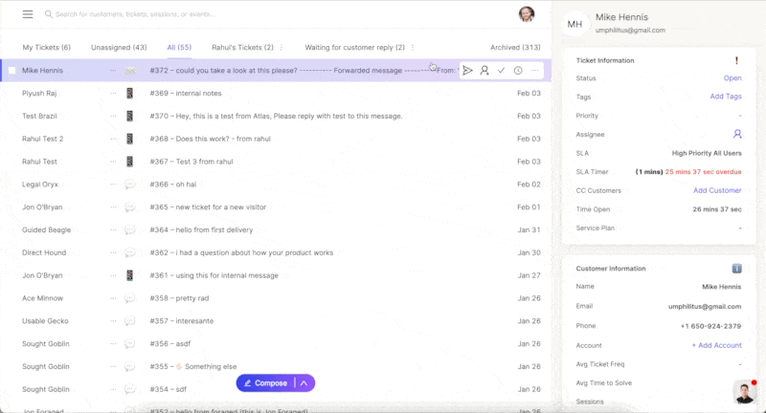
Task: Open more actions ellipsis on ticket #372 toolbar
Action: [535, 71]
